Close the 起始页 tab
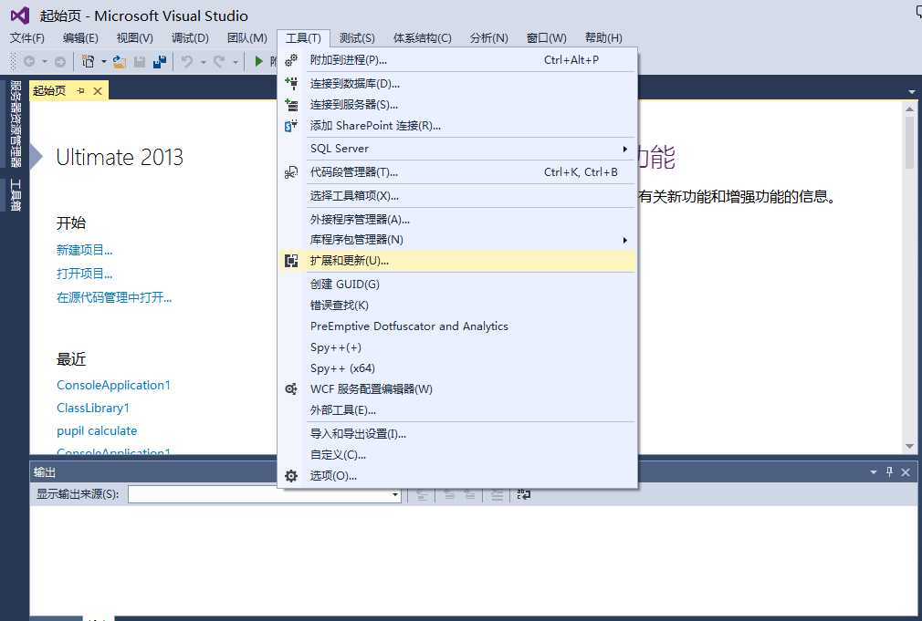The image size is (922, 621). coord(98,91)
